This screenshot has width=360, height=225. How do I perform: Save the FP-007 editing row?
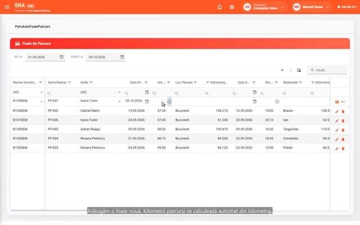coord(337,102)
